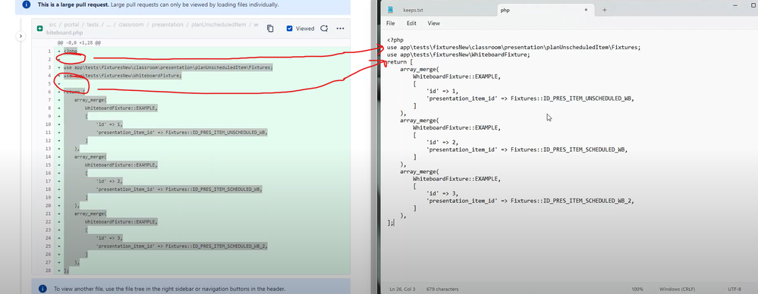The image size is (758, 294).
Task: Click '<?php' at top of Notepad text
Action: pos(395,40)
